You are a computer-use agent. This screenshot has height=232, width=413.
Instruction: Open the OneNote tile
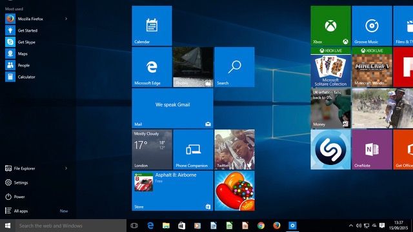(x=372, y=150)
